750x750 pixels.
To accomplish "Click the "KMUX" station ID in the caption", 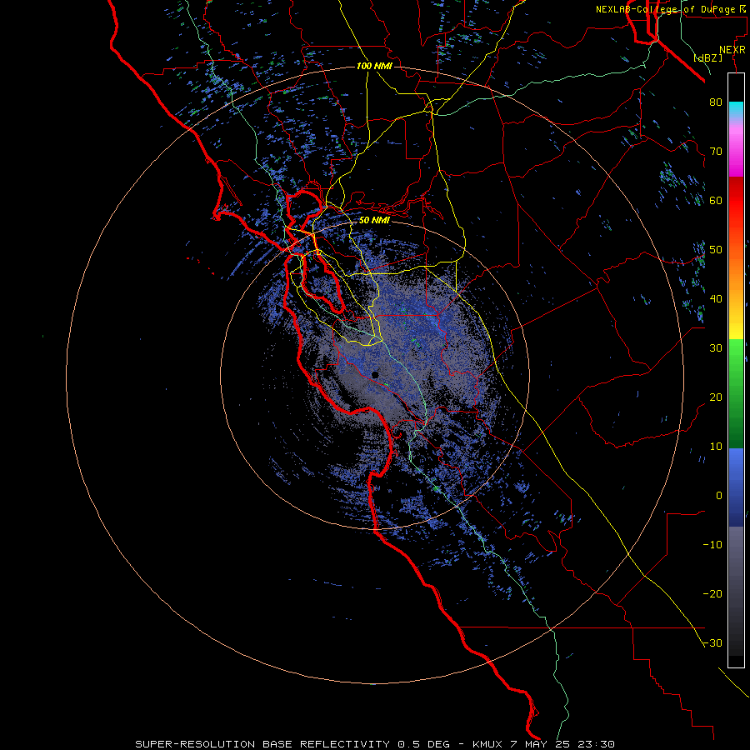I will click(487, 744).
